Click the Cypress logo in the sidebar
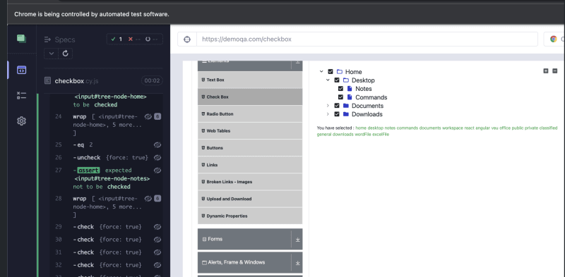Viewport: 565px width, 277px height. pos(22,39)
